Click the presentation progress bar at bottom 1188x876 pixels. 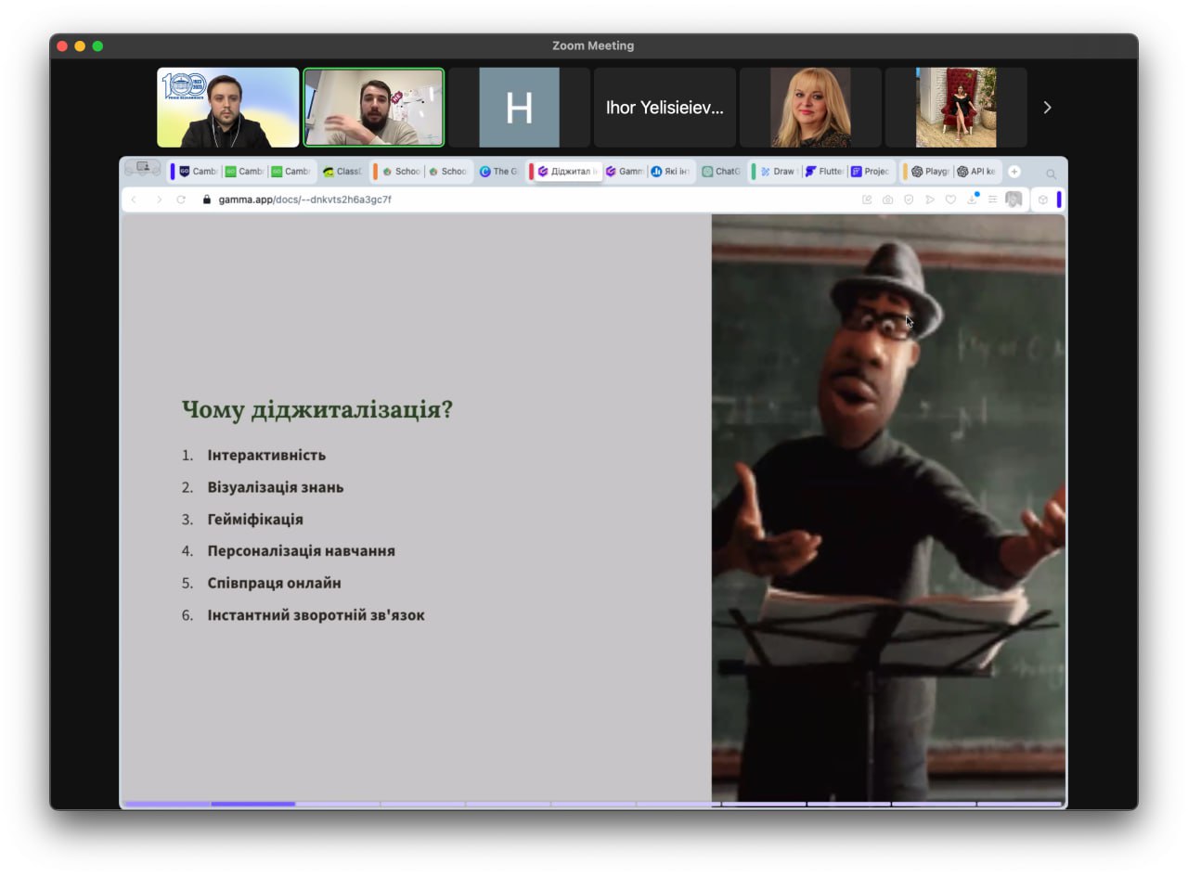click(x=592, y=804)
